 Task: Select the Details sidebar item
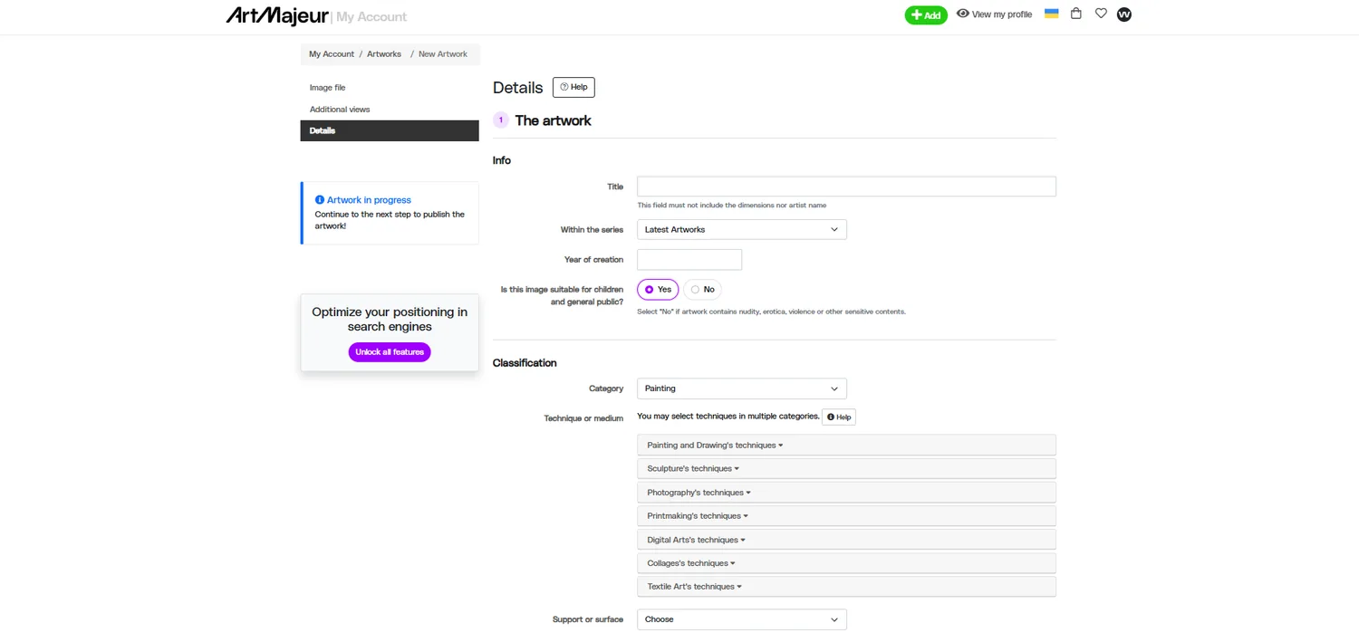[390, 130]
